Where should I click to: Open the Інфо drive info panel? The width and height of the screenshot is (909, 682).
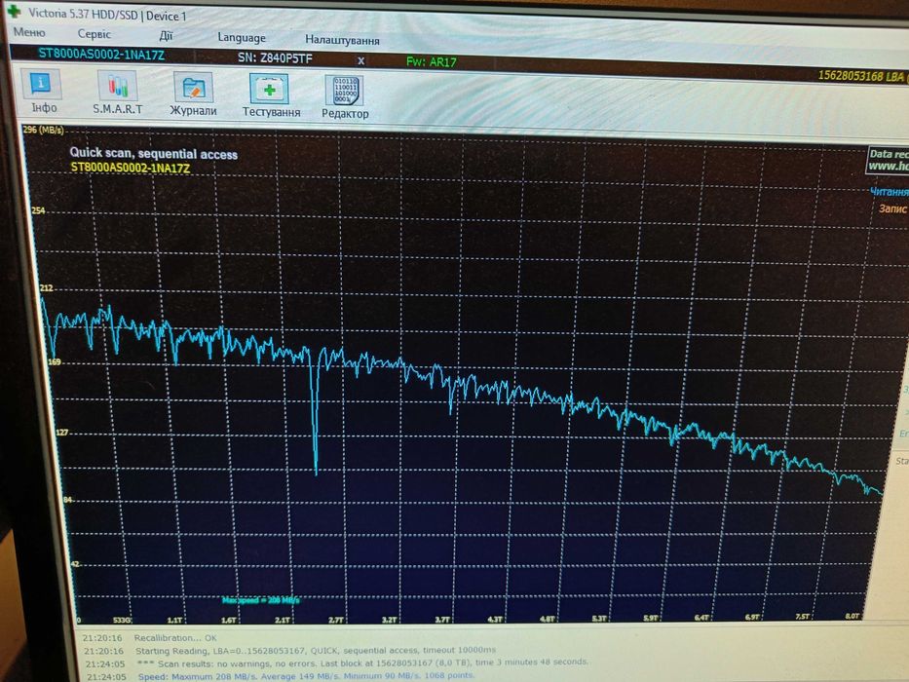coord(42,92)
